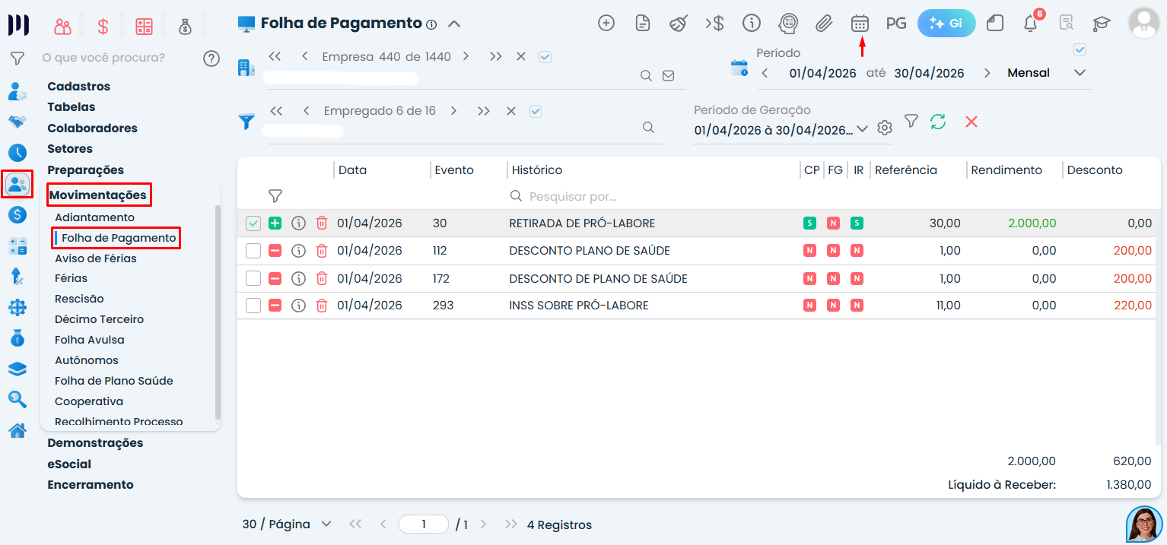
Task: Select Férias under Movimentações
Action: 71,278
